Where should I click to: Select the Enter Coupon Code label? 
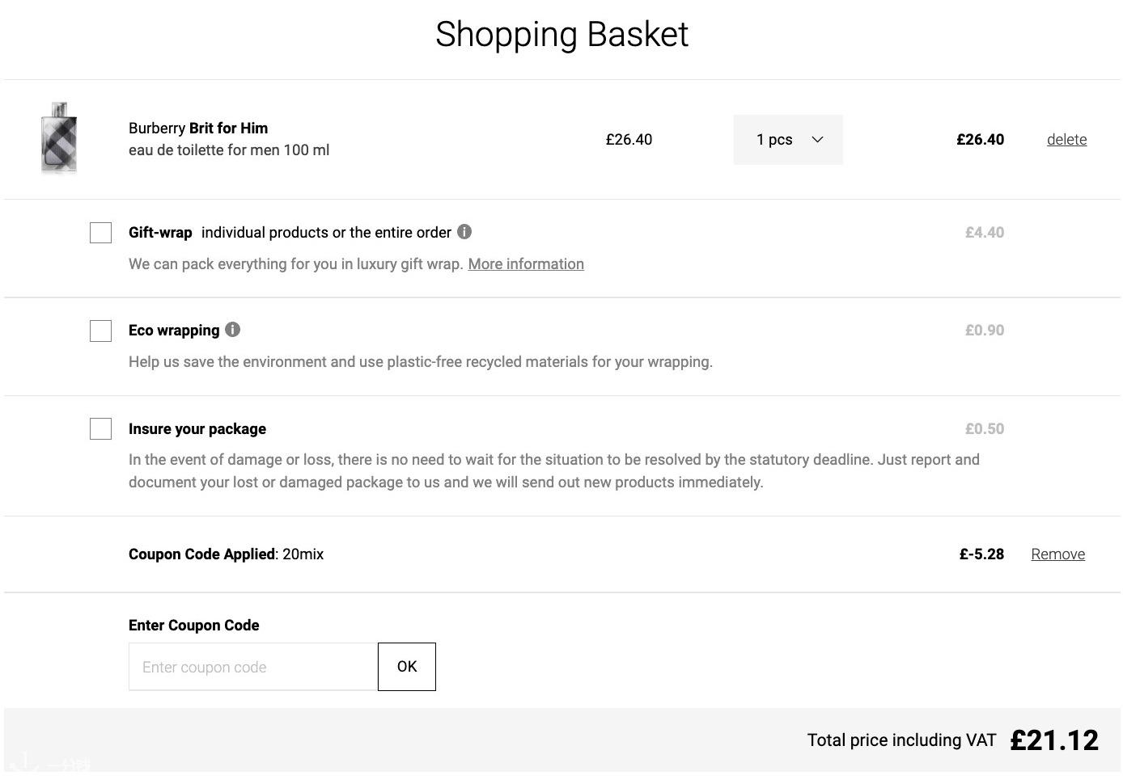(x=194, y=626)
